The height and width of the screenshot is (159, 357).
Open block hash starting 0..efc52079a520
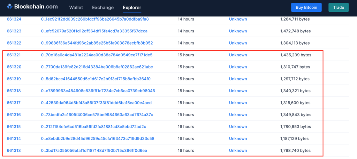click(x=94, y=31)
